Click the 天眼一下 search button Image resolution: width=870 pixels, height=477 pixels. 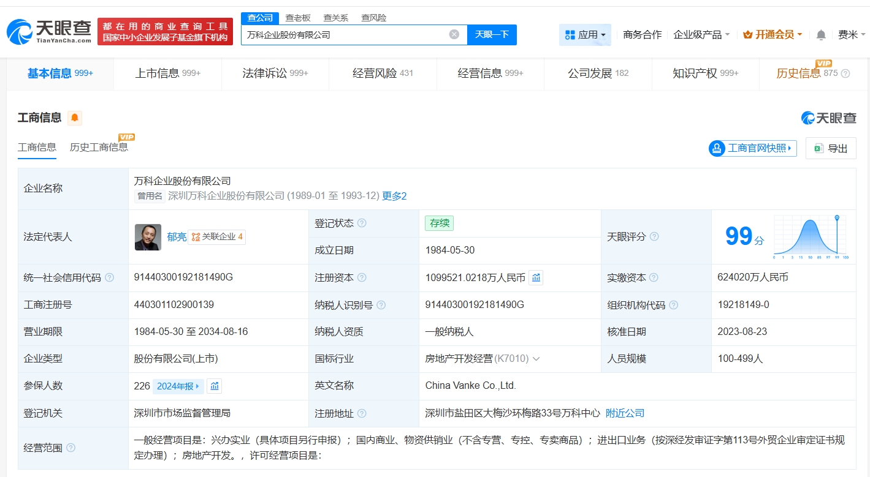point(492,35)
